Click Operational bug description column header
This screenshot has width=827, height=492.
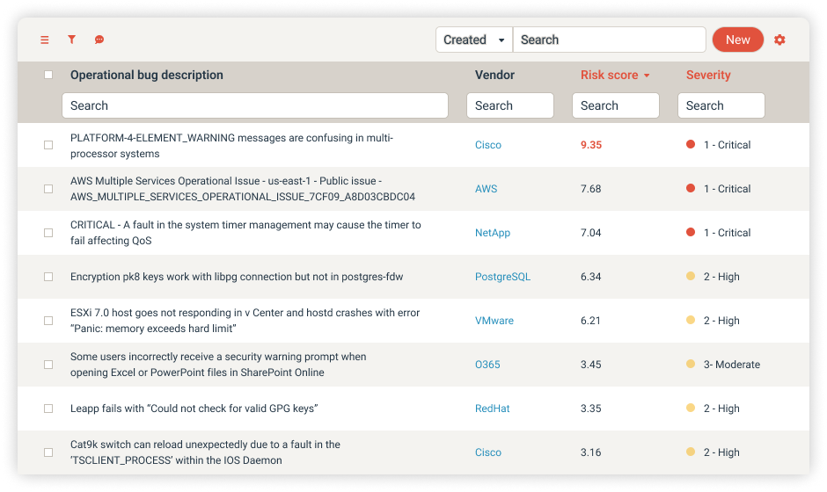pos(147,75)
